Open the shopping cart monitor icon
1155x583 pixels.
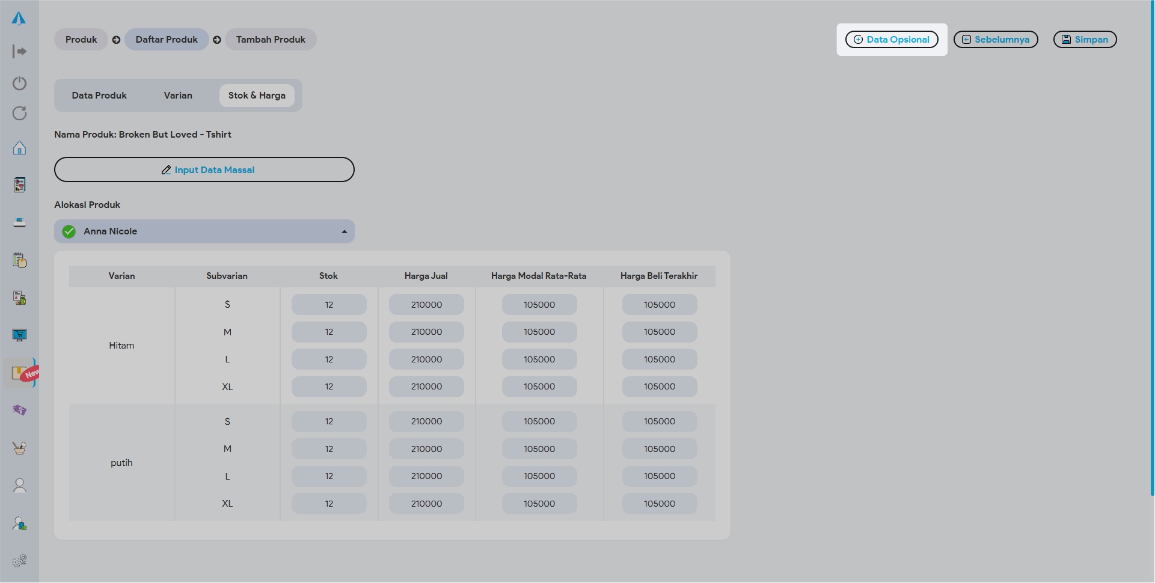[x=19, y=335]
